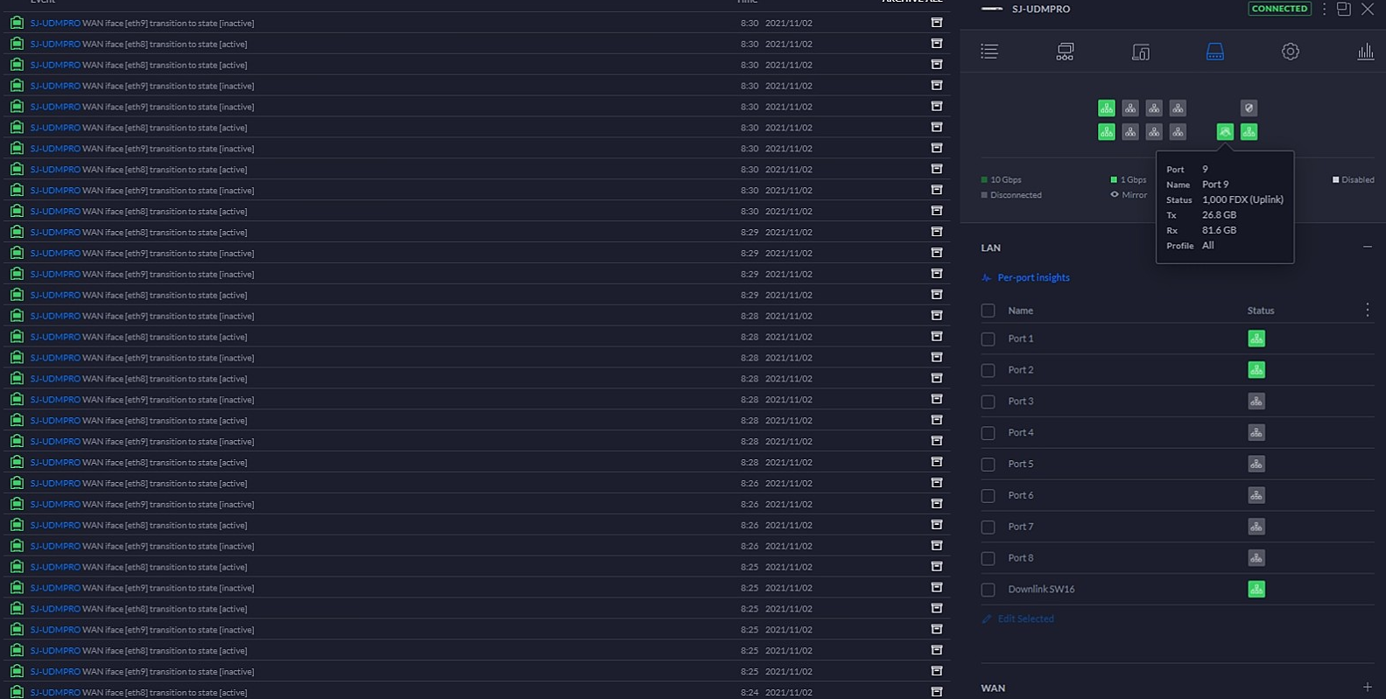The width and height of the screenshot is (1386, 699).
Task: Check the Port 3 checkbox
Action: pyautogui.click(x=988, y=402)
